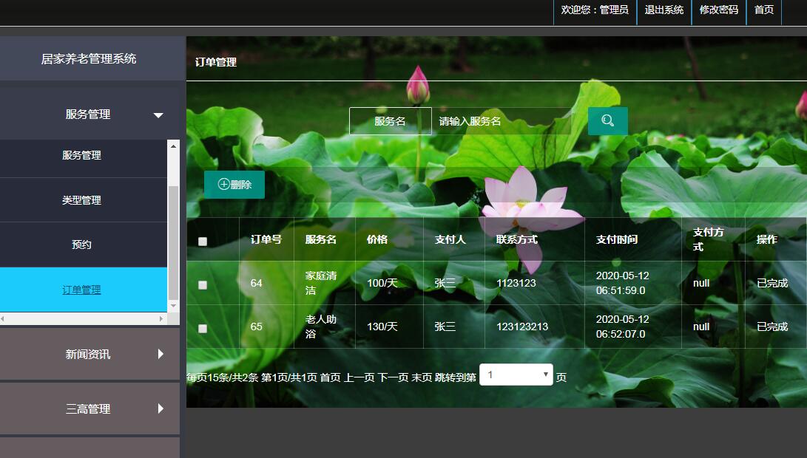Expand the 新闻资讯 sidebar section
The height and width of the screenshot is (458, 807).
(x=90, y=354)
